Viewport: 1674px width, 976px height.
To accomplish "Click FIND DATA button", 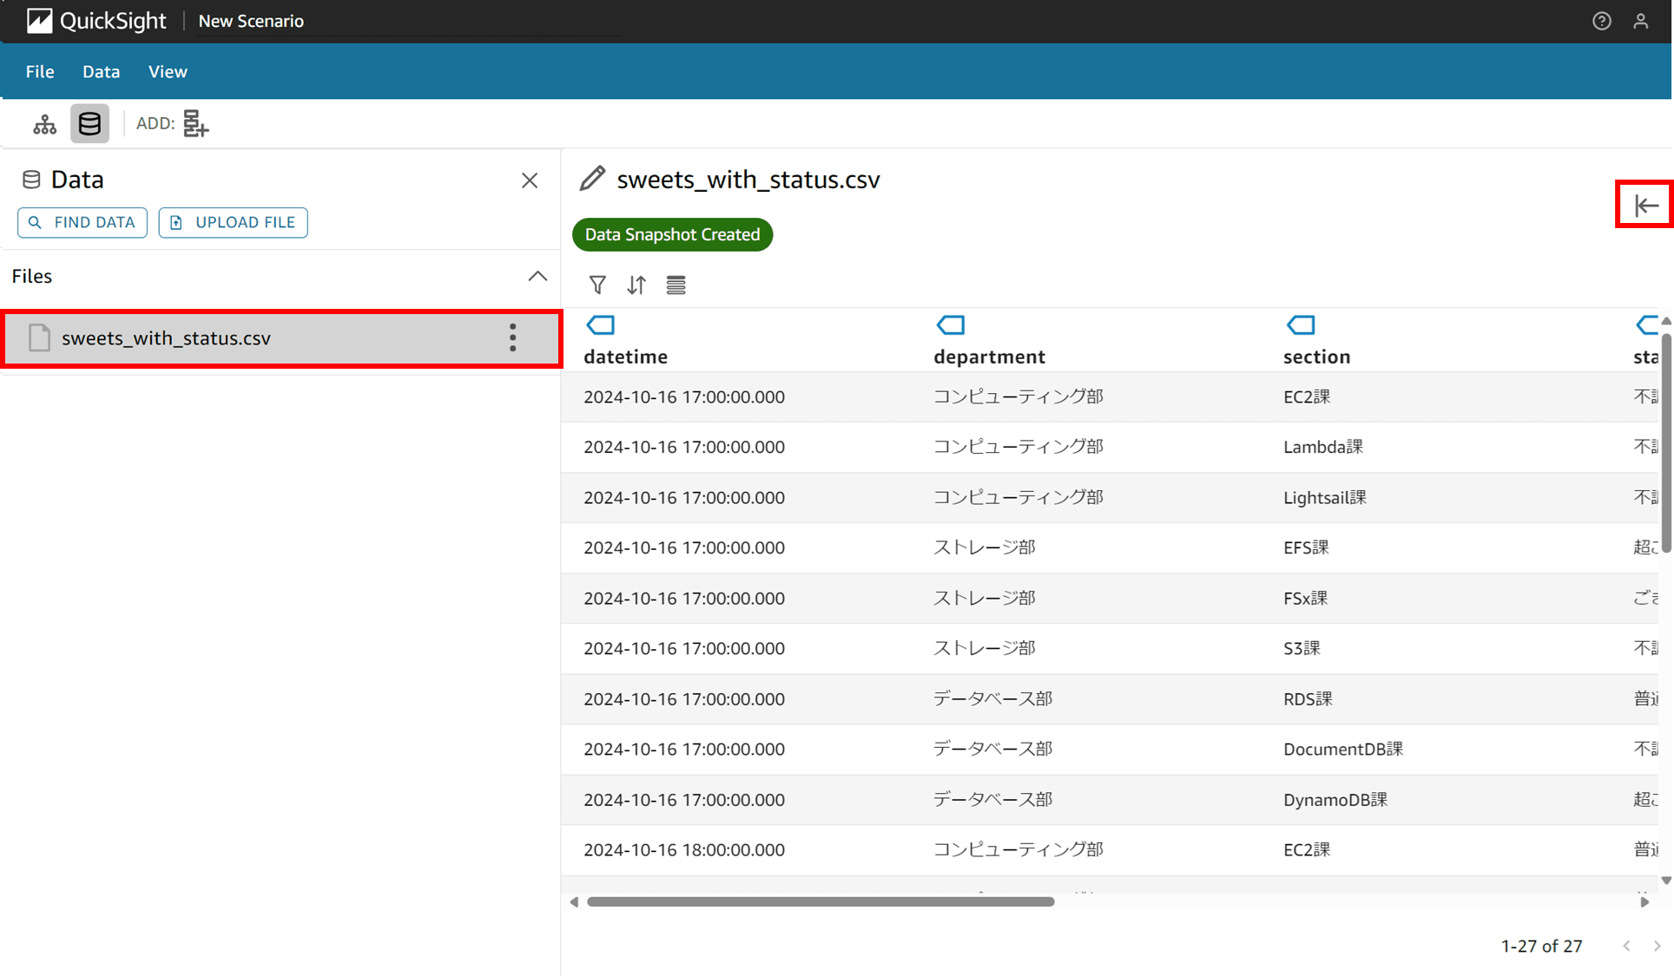I will pos(83,222).
